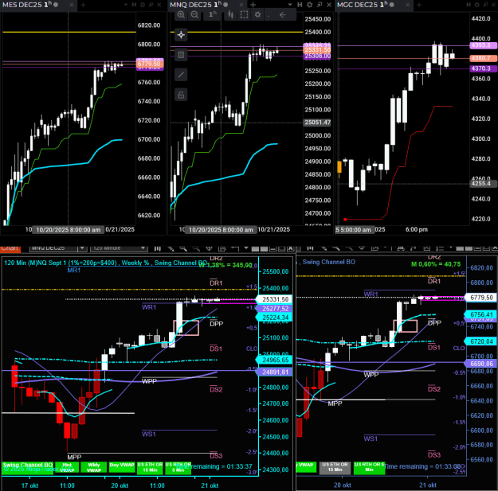Click the H icon in the MNQ panel header

coord(300,5)
